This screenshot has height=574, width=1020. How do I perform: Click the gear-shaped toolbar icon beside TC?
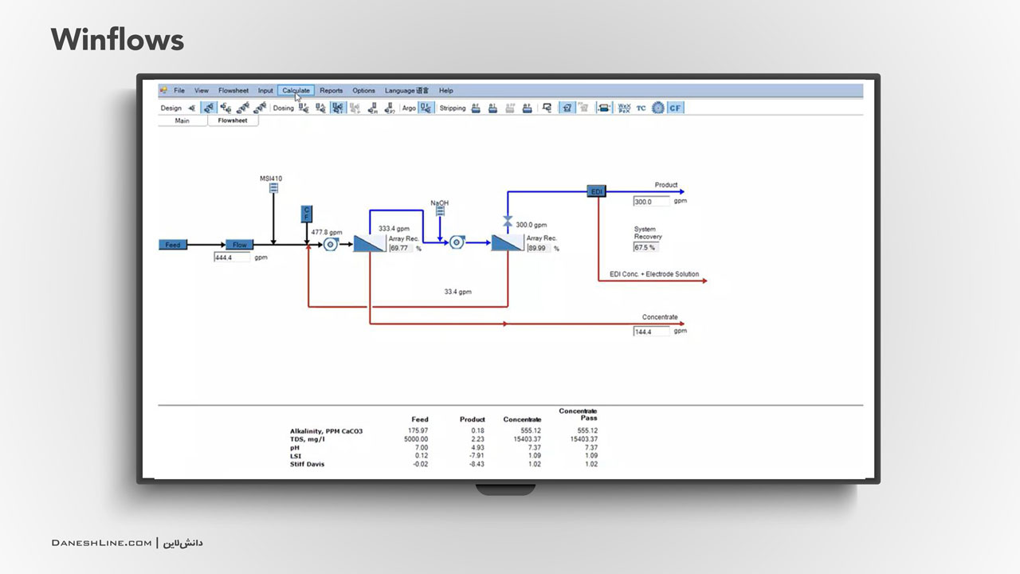pos(657,108)
